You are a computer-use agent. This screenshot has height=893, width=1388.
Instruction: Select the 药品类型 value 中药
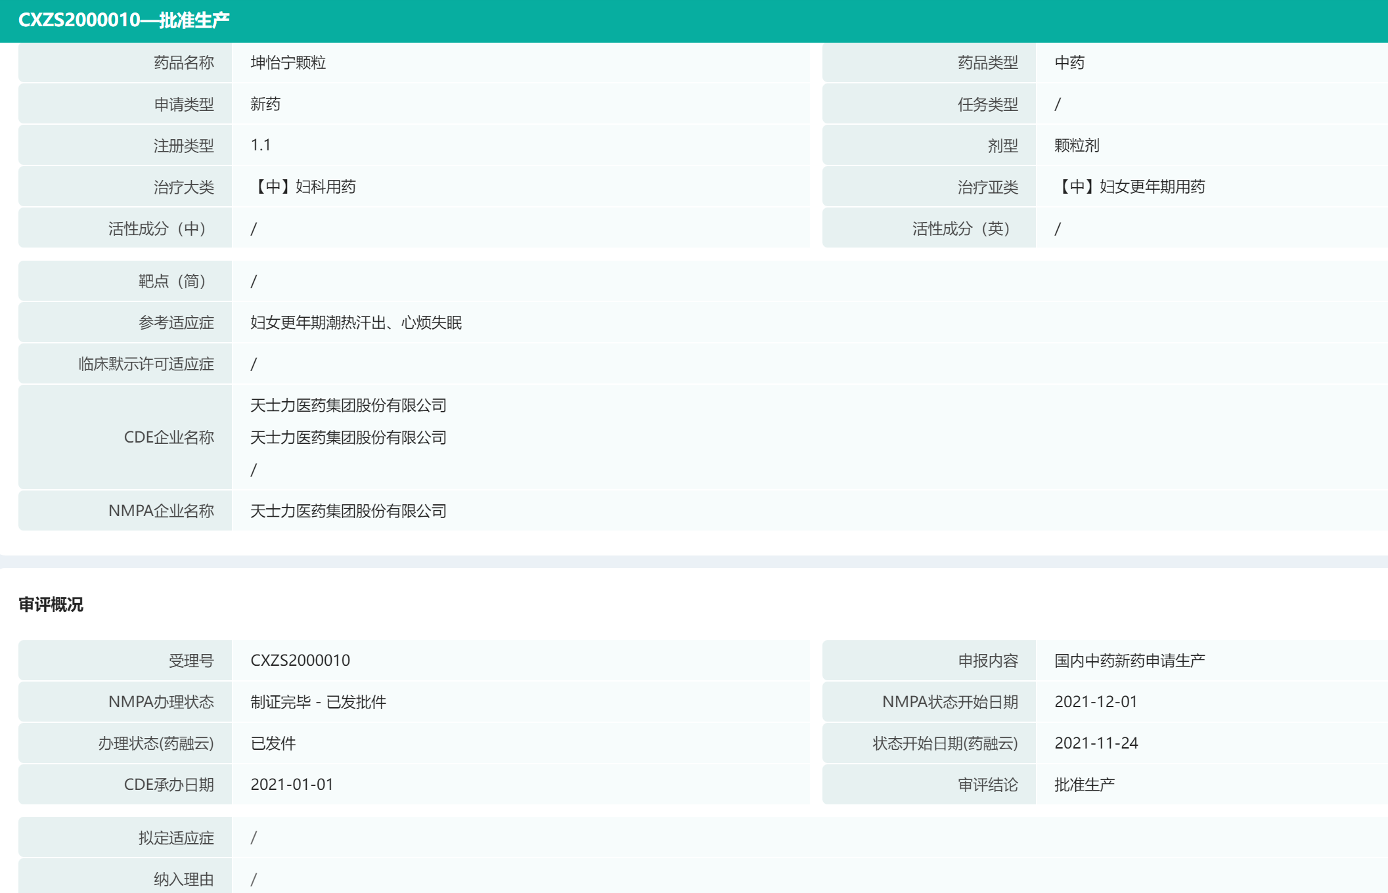coord(1069,63)
